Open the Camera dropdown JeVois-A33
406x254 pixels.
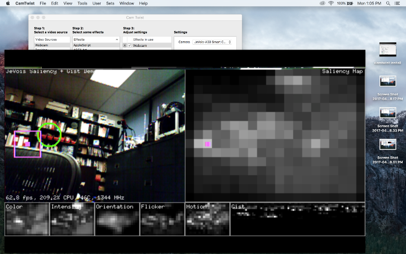[x=212, y=42]
